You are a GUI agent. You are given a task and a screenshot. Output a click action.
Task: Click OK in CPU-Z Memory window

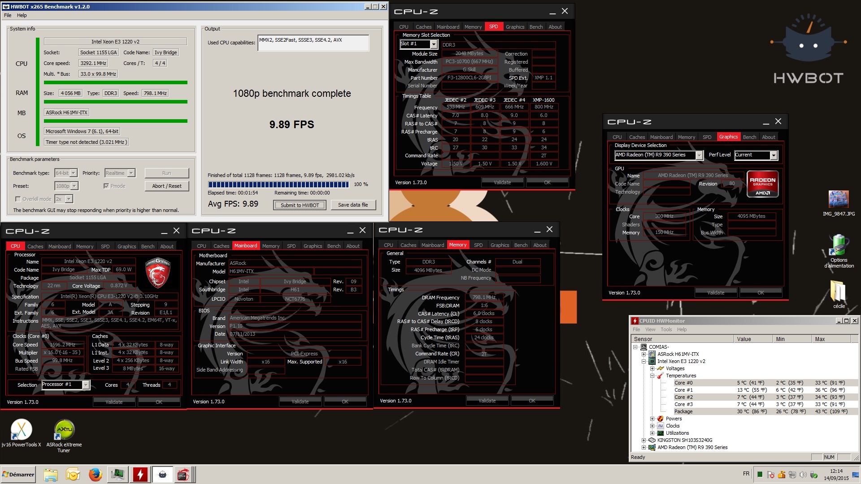point(532,401)
